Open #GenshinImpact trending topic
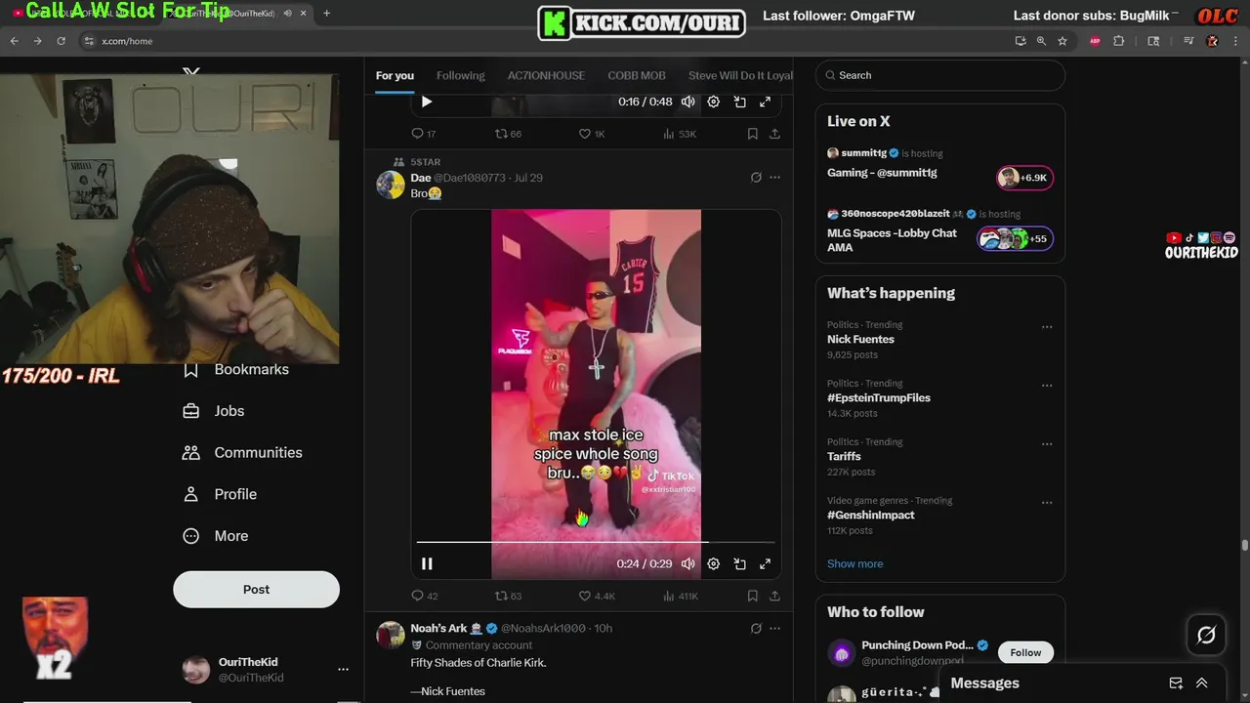This screenshot has height=703, width=1250. (x=871, y=515)
